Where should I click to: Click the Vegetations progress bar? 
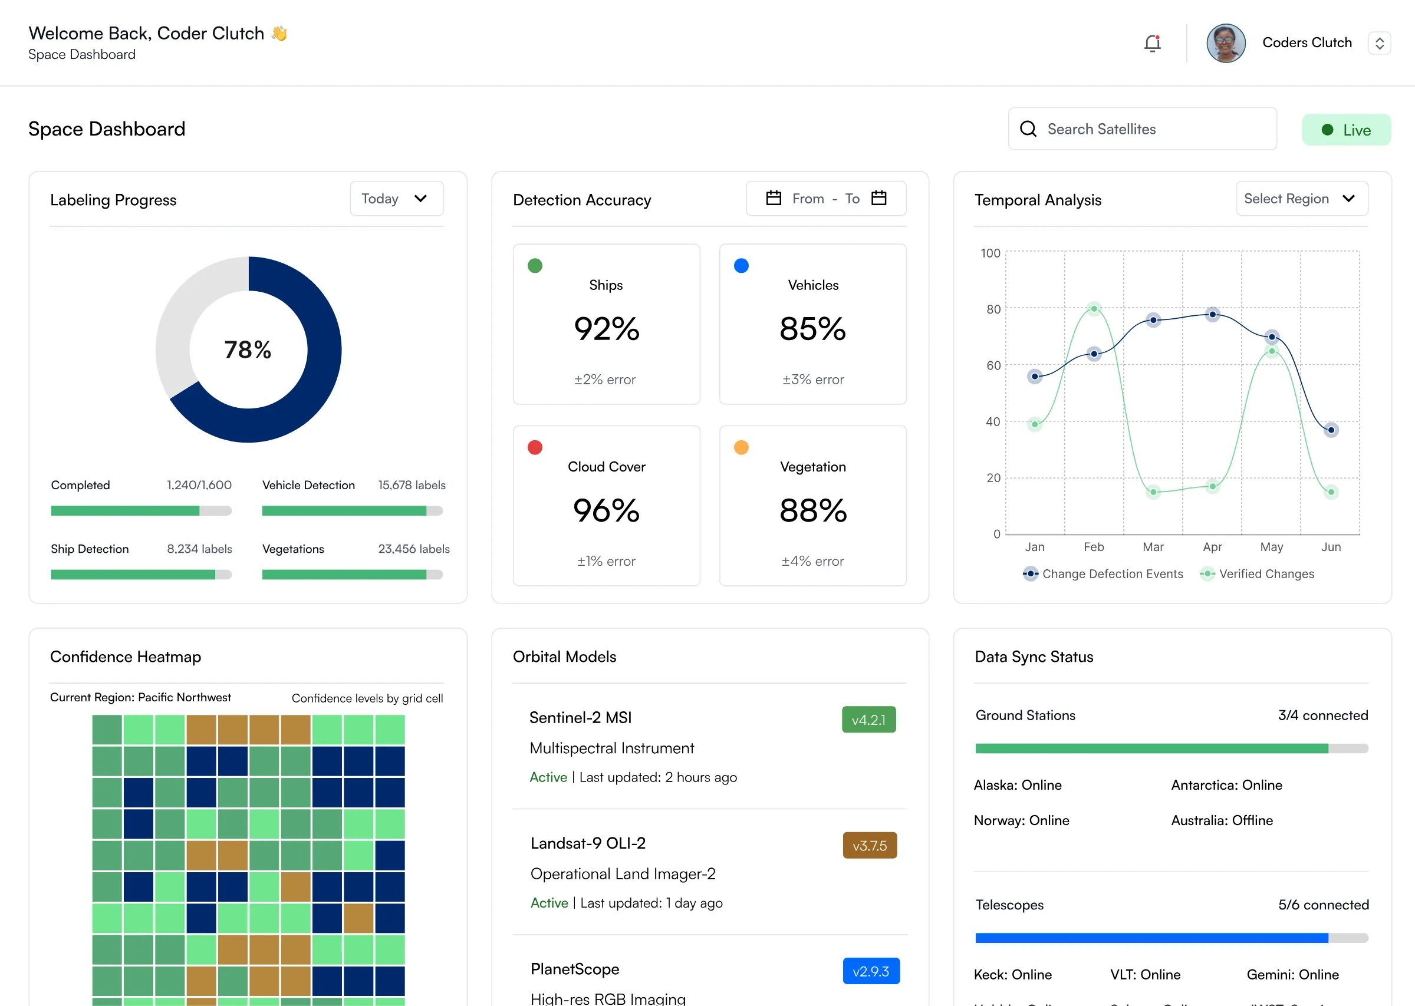pyautogui.click(x=352, y=575)
